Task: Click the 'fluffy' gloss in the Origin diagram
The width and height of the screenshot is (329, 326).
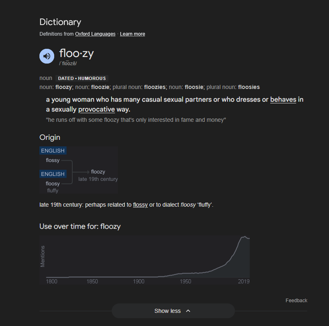Action: click(53, 190)
